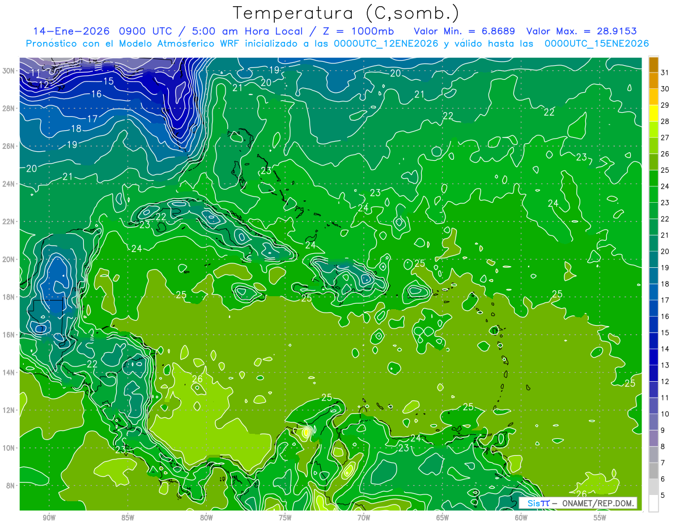Click the "26N" latitude axis label
The width and height of the screenshot is (680, 525).
tap(10, 146)
